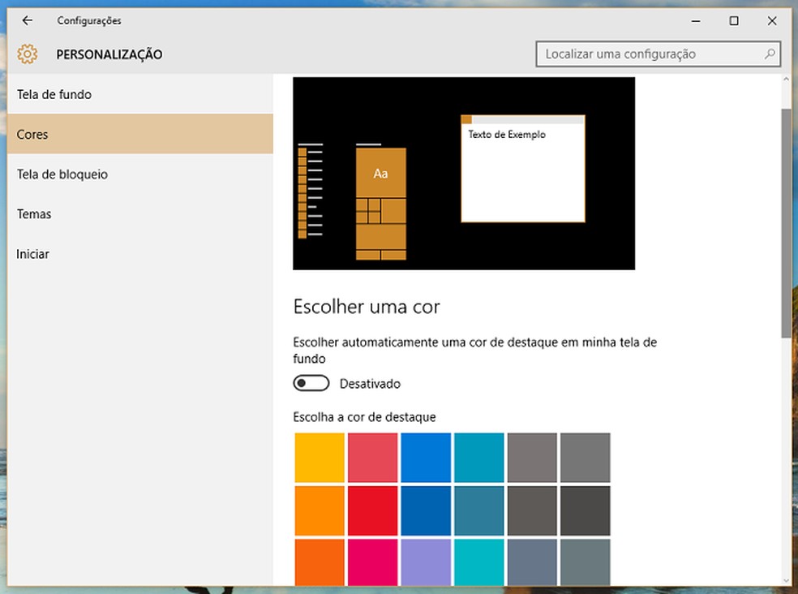Select Cores in the sidebar

(x=32, y=135)
